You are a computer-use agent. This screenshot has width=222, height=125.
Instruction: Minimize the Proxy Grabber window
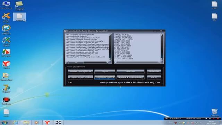[155, 31]
